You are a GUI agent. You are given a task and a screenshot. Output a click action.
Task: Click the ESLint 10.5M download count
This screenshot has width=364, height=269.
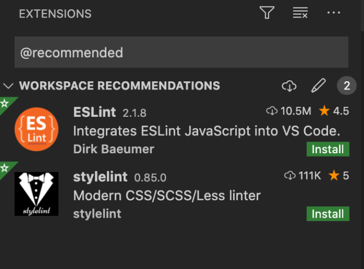[289, 111]
